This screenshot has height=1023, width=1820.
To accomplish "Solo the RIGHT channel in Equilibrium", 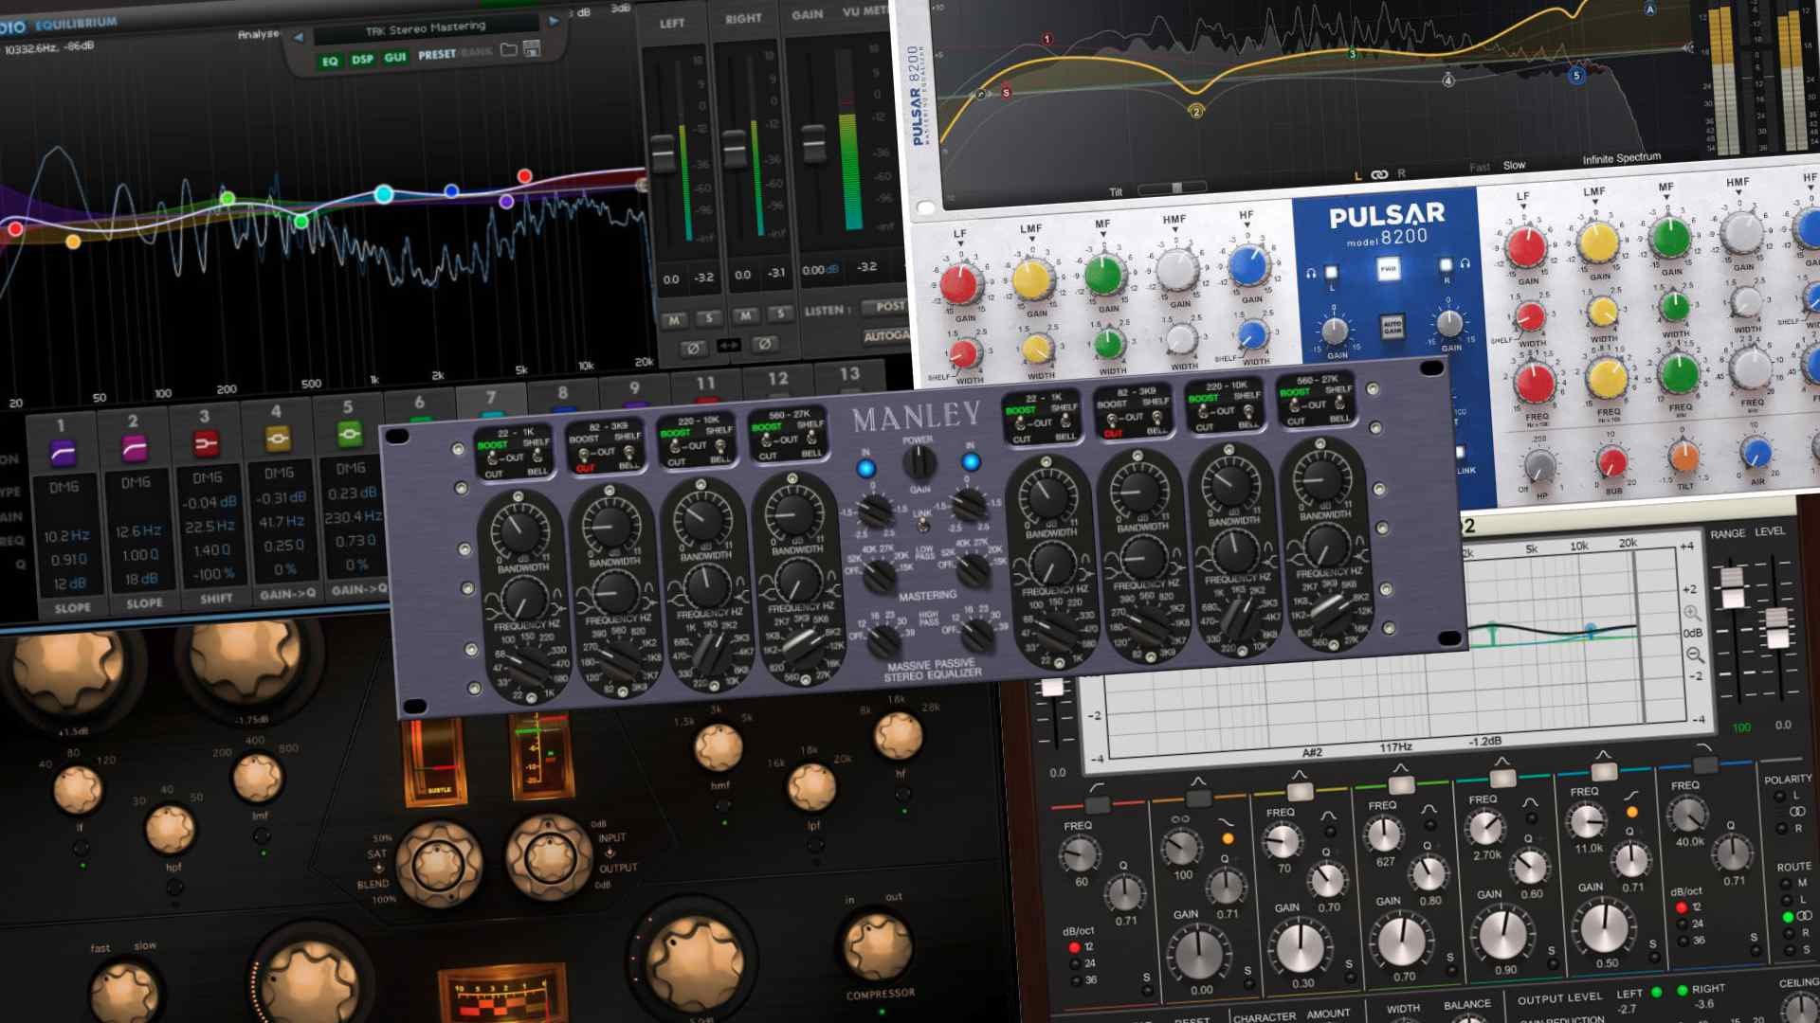I will tap(780, 314).
